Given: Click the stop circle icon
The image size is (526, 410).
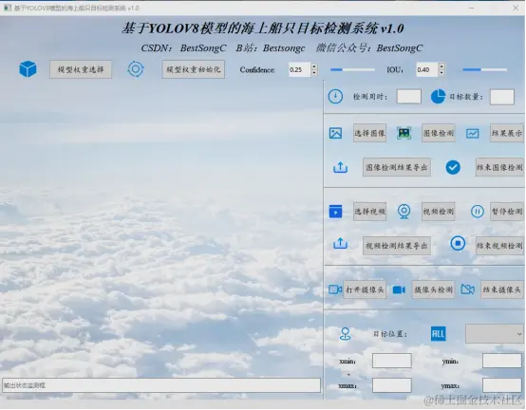Looking at the screenshot, I should click(x=458, y=243).
